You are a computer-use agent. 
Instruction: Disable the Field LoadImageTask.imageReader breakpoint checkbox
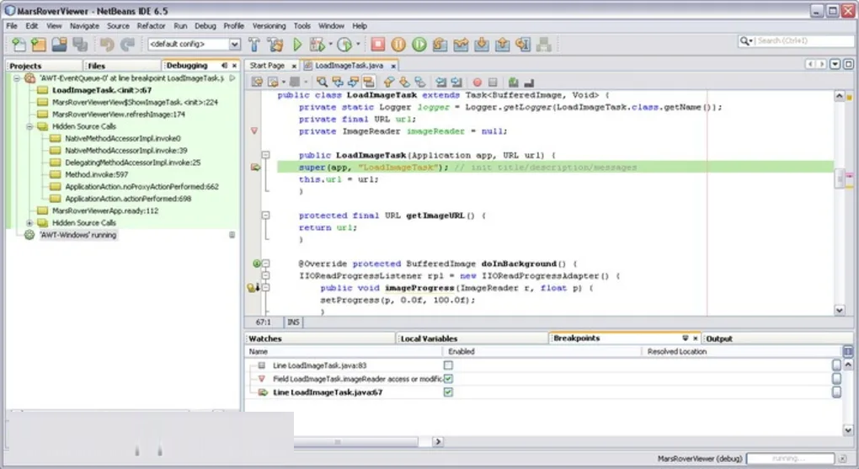coord(448,379)
